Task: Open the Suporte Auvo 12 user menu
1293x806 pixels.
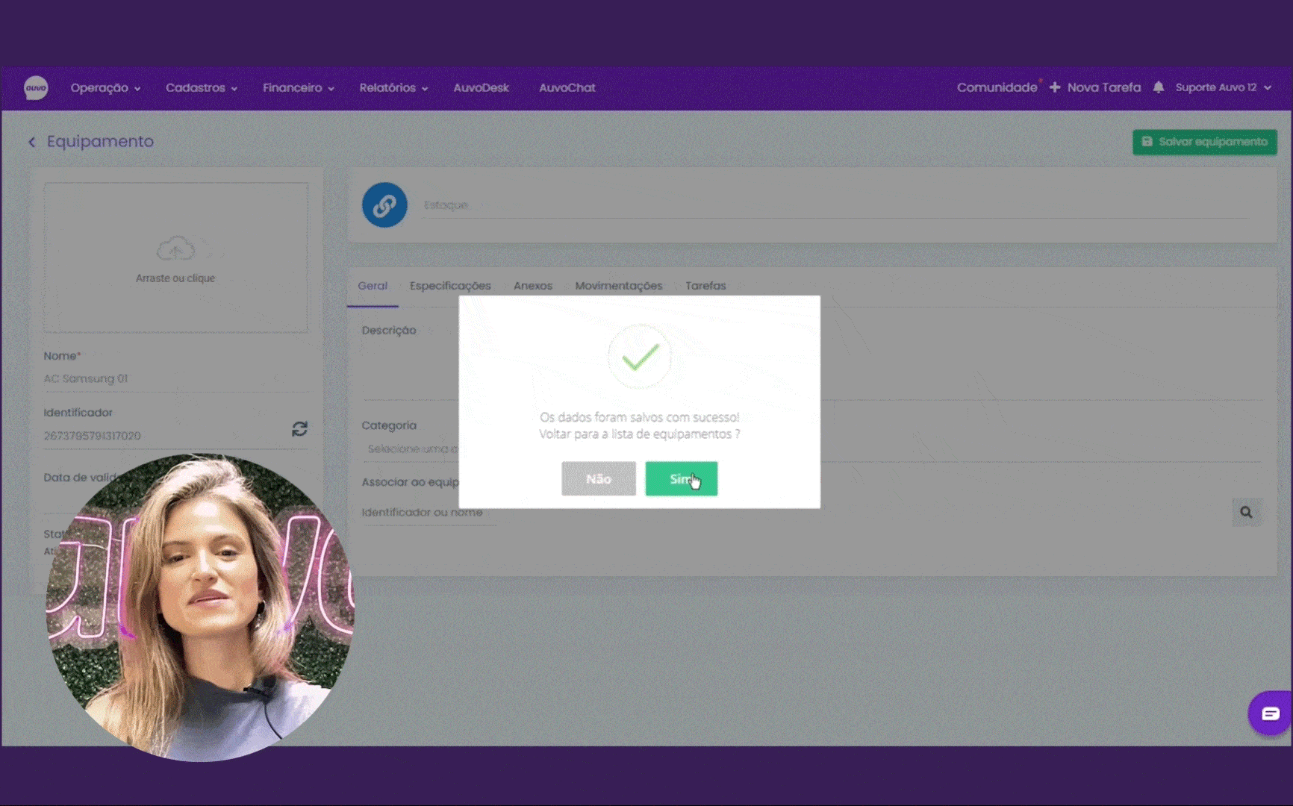Action: 1222,88
